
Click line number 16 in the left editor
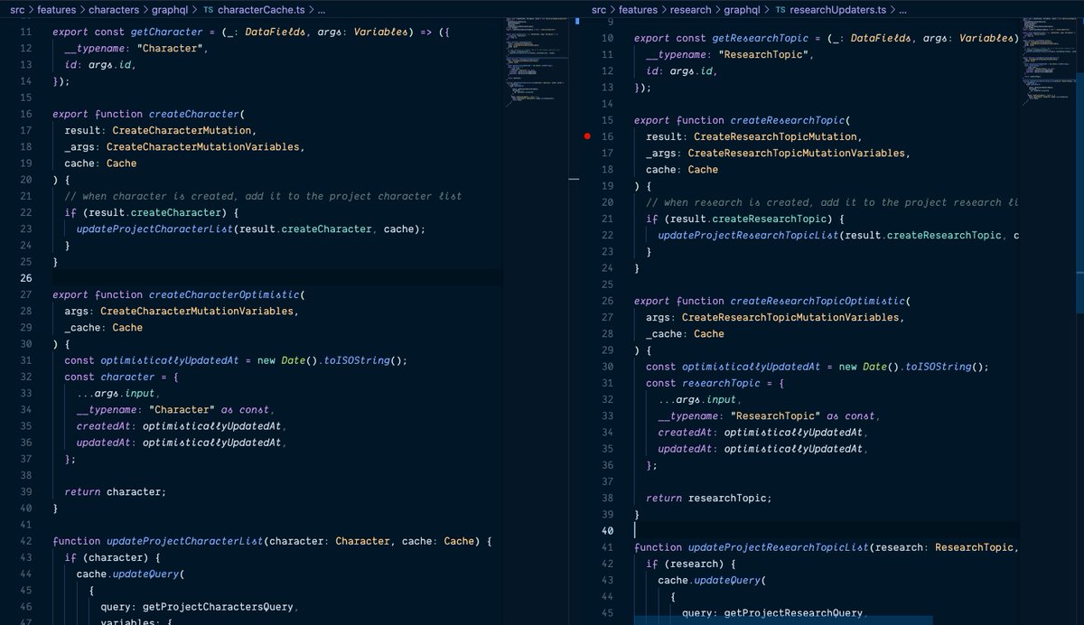click(25, 114)
